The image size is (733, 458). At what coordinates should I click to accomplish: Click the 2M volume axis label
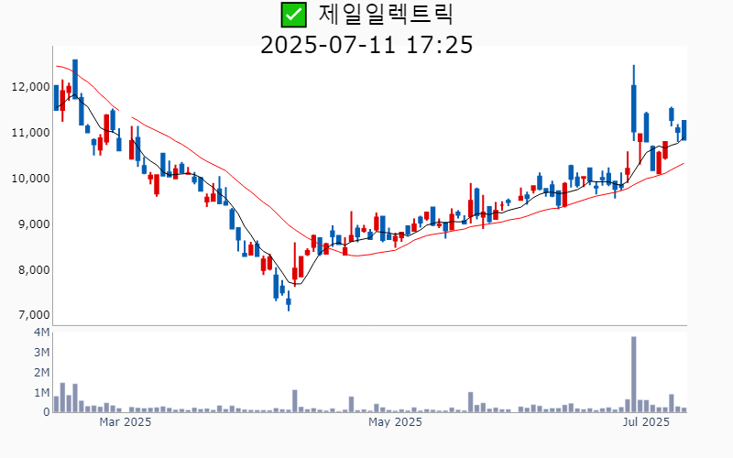pyautogui.click(x=41, y=373)
